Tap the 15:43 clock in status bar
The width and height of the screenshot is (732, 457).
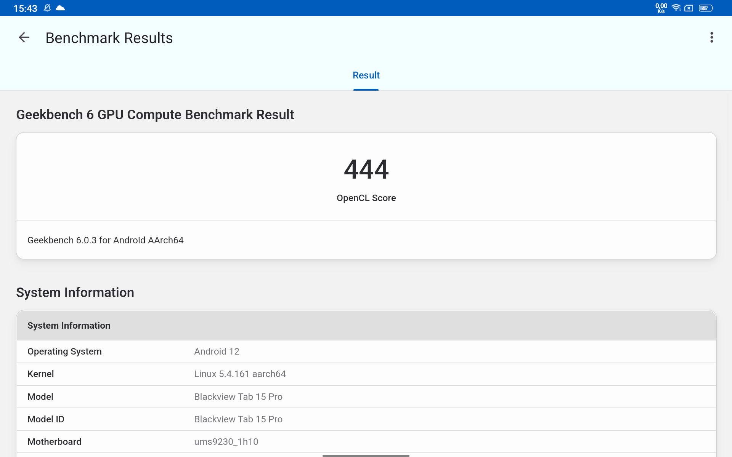[x=25, y=8]
